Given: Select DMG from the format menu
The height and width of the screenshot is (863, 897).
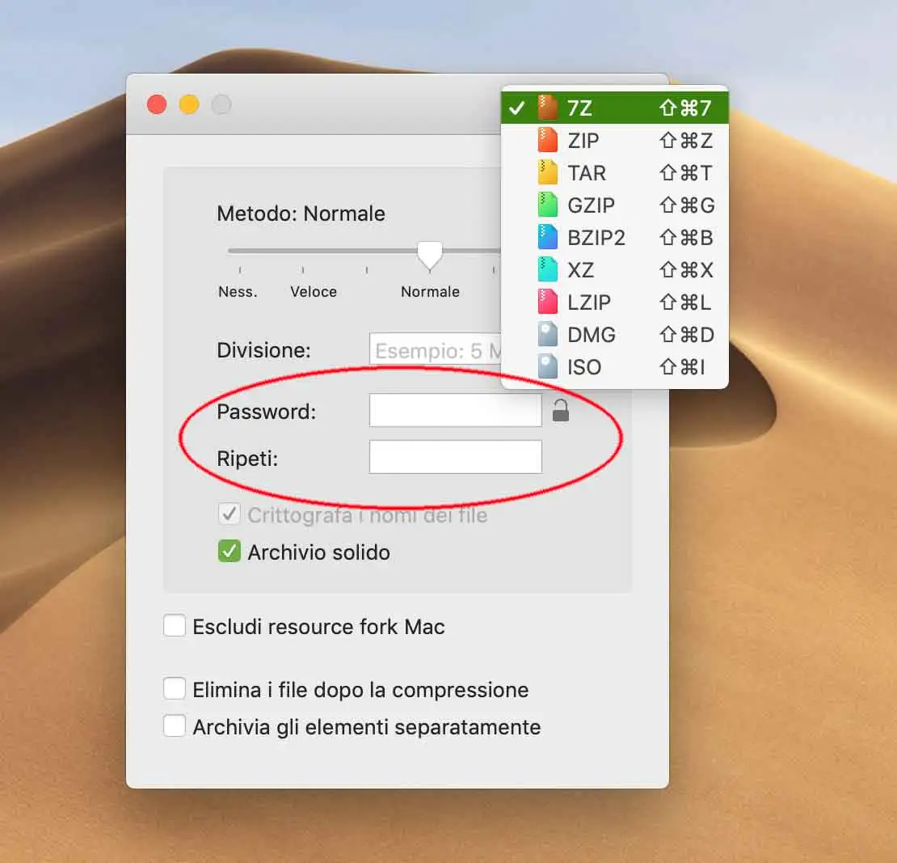Looking at the screenshot, I should pyautogui.click(x=592, y=334).
